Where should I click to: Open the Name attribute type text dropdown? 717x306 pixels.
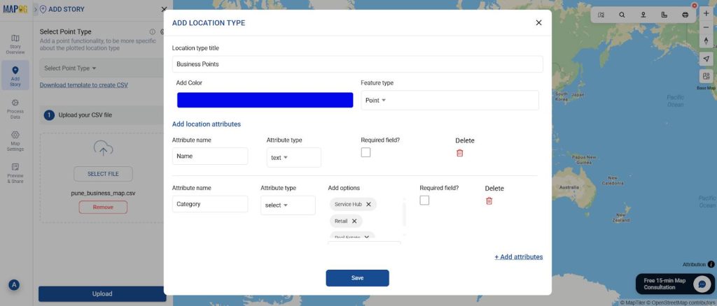click(293, 157)
